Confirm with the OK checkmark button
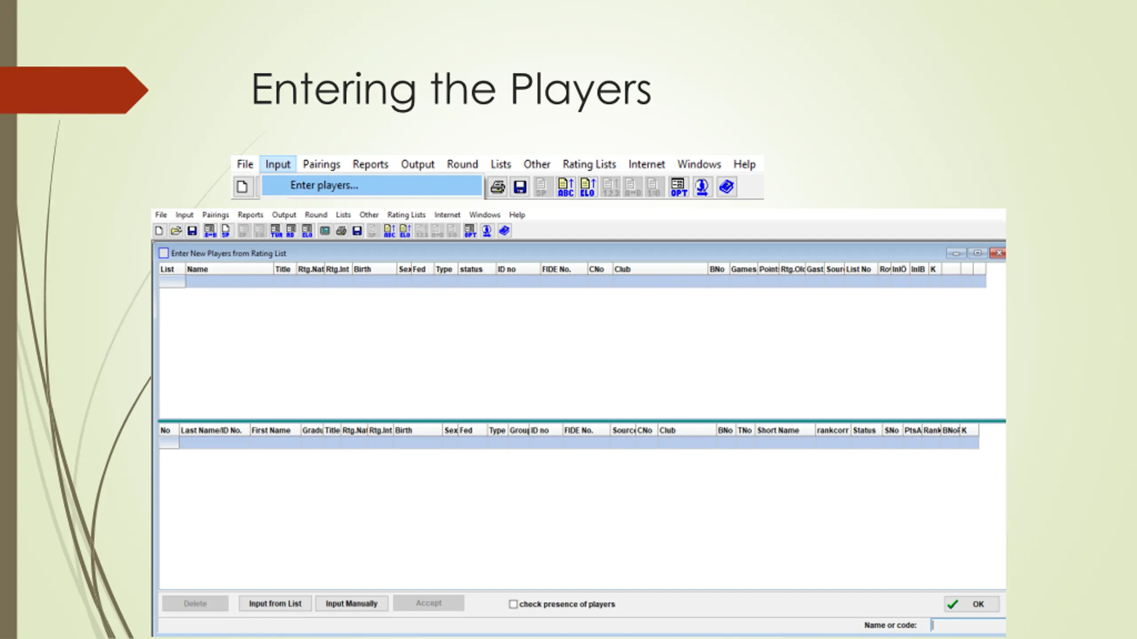The image size is (1137, 639). coord(971,604)
